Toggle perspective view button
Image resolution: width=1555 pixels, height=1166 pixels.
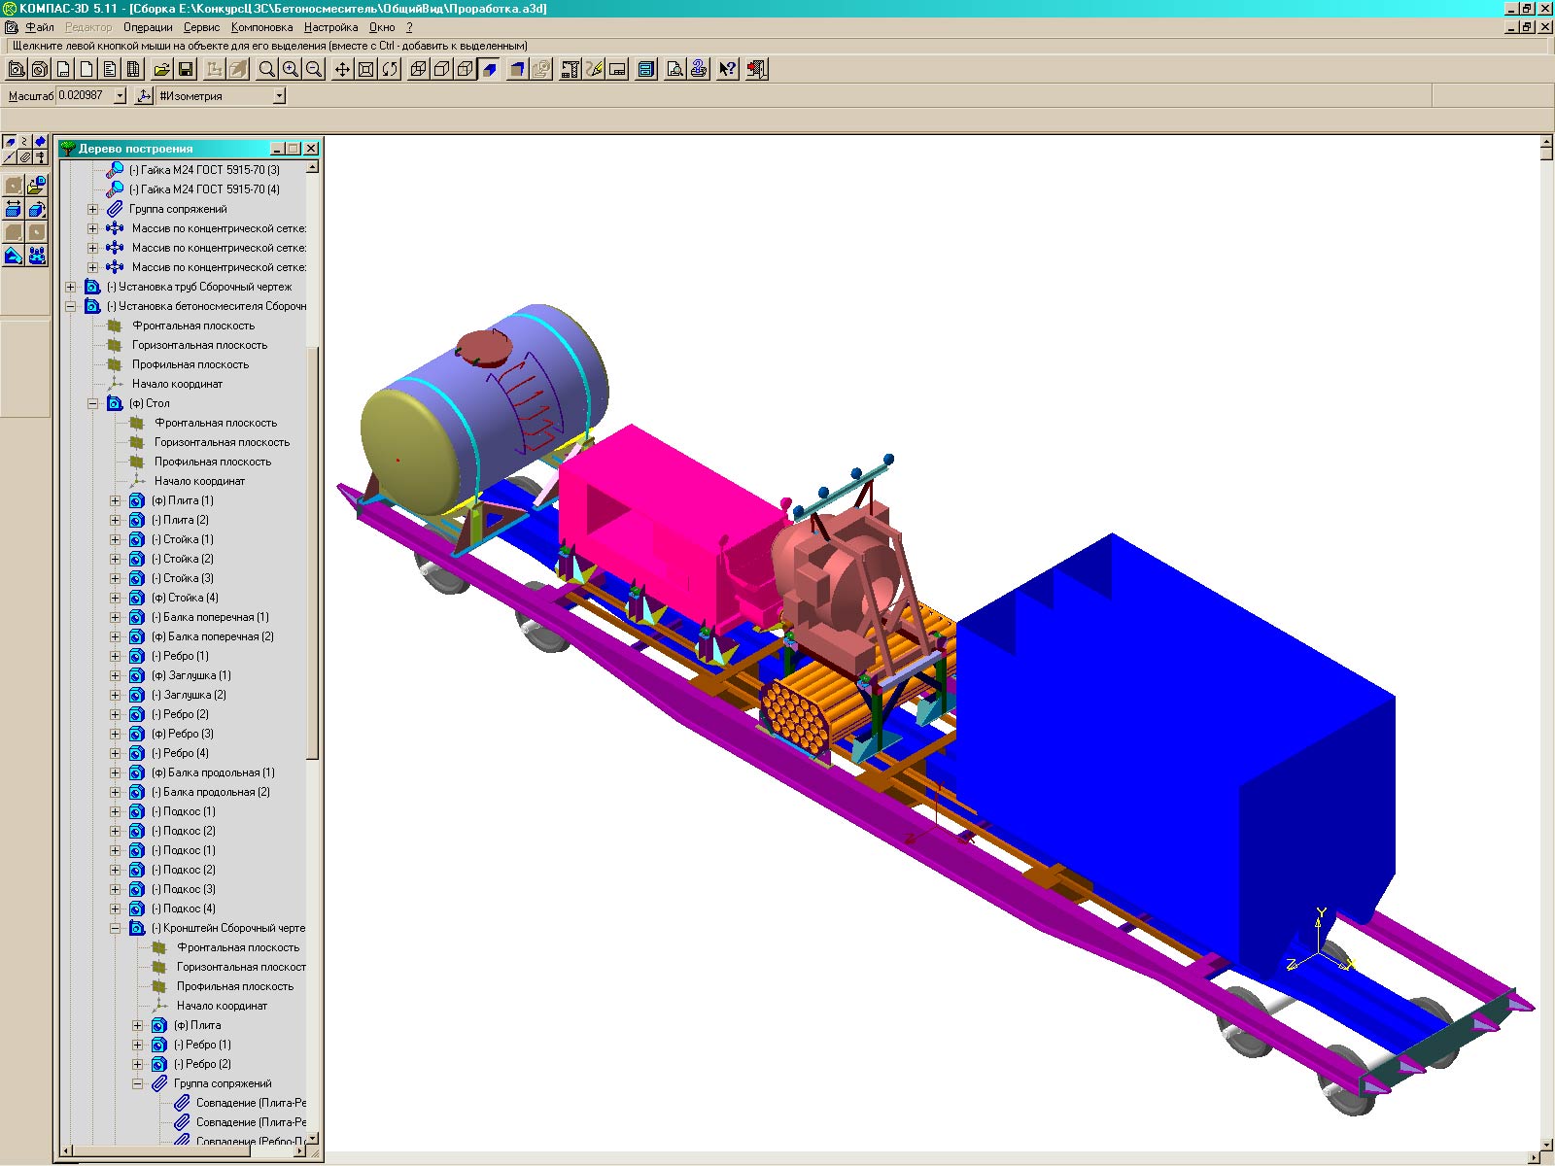(x=518, y=69)
